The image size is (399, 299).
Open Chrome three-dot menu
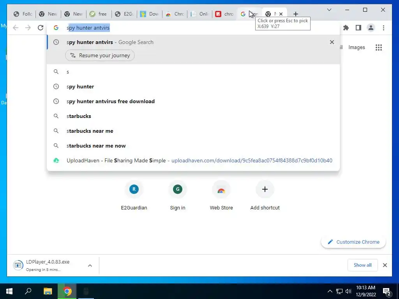point(383,28)
